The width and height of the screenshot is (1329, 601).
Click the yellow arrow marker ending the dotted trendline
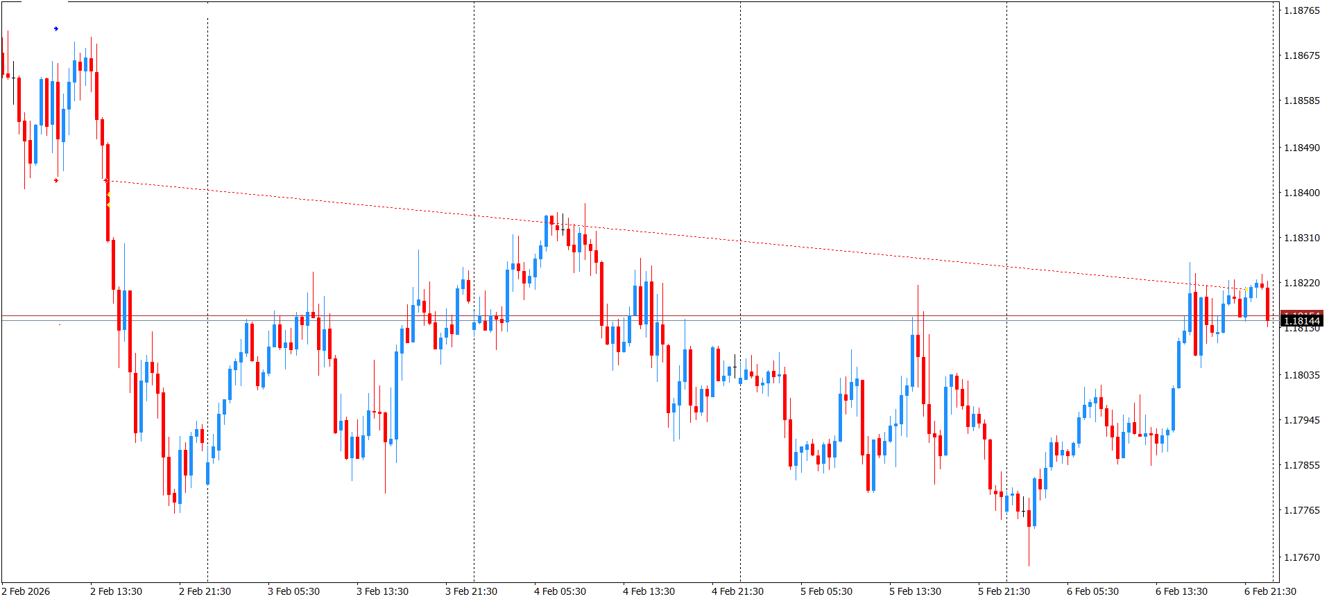point(1246,290)
